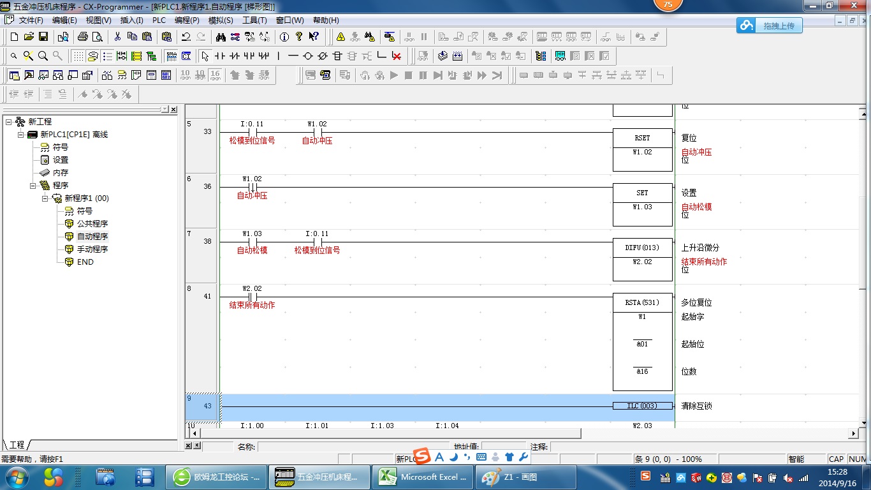Collapse the 新程序1 (00) tree node
Image resolution: width=871 pixels, height=490 pixels.
pyautogui.click(x=45, y=198)
